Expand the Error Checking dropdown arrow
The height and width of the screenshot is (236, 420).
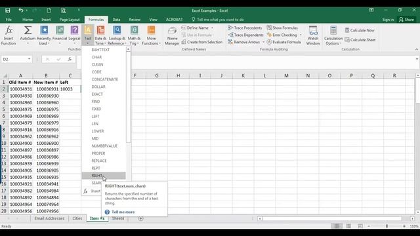301,35
